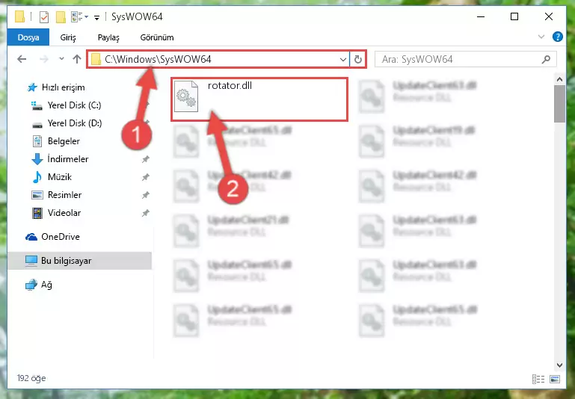575x399 pixels.
Task: Expand the ribbon with the chevron
Action: 541,37
